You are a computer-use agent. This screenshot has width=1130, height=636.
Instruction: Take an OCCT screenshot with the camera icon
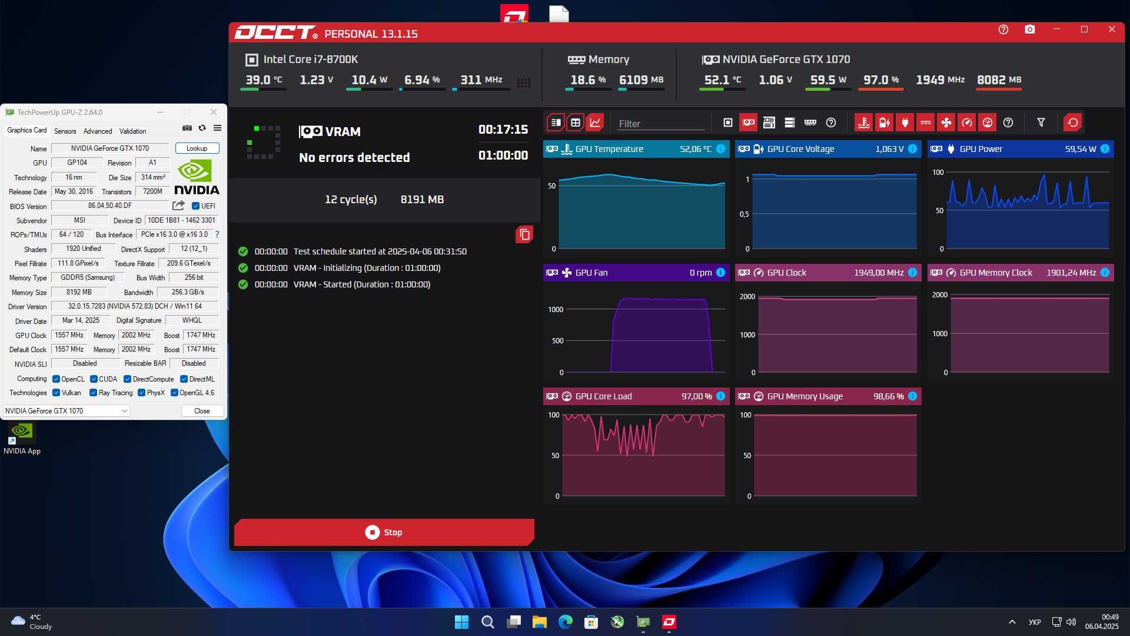point(1030,29)
